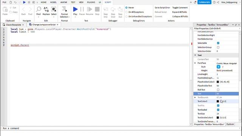Expand the TextBounds property row
Image resolution: width=242 pixels, height=136 pixels.
pyautogui.click(x=195, y=97)
